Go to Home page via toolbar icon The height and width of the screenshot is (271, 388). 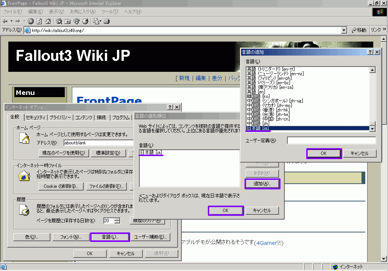pyautogui.click(x=48, y=21)
